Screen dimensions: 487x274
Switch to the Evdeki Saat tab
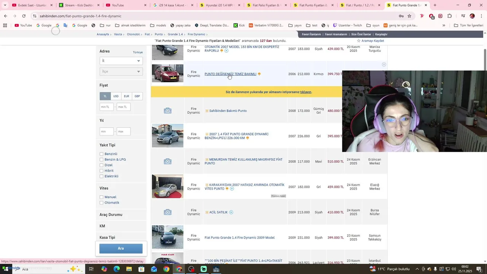tap(32, 5)
